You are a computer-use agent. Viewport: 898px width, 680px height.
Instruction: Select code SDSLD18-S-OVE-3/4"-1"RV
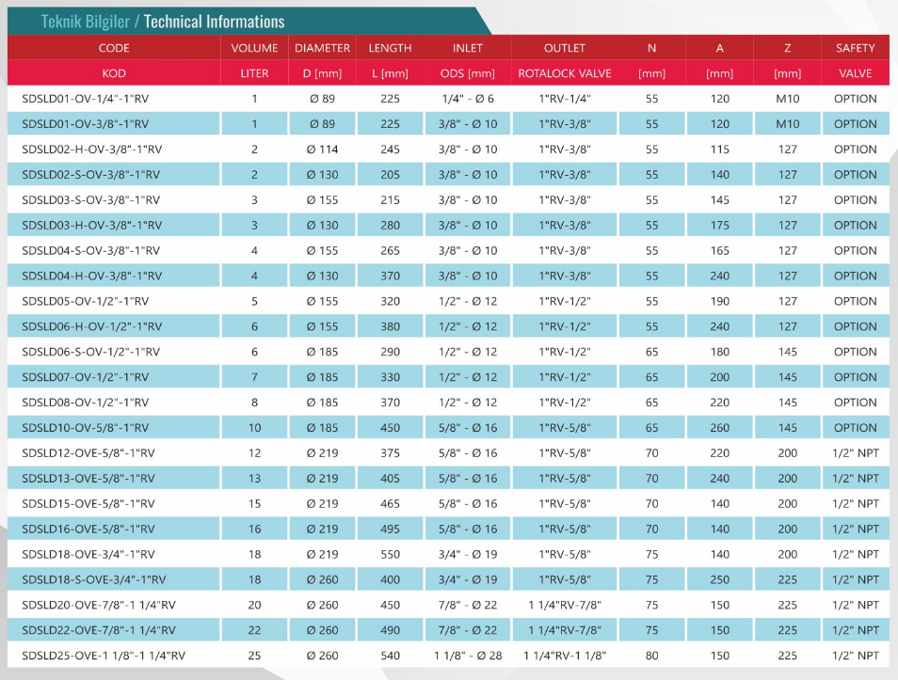point(94,579)
